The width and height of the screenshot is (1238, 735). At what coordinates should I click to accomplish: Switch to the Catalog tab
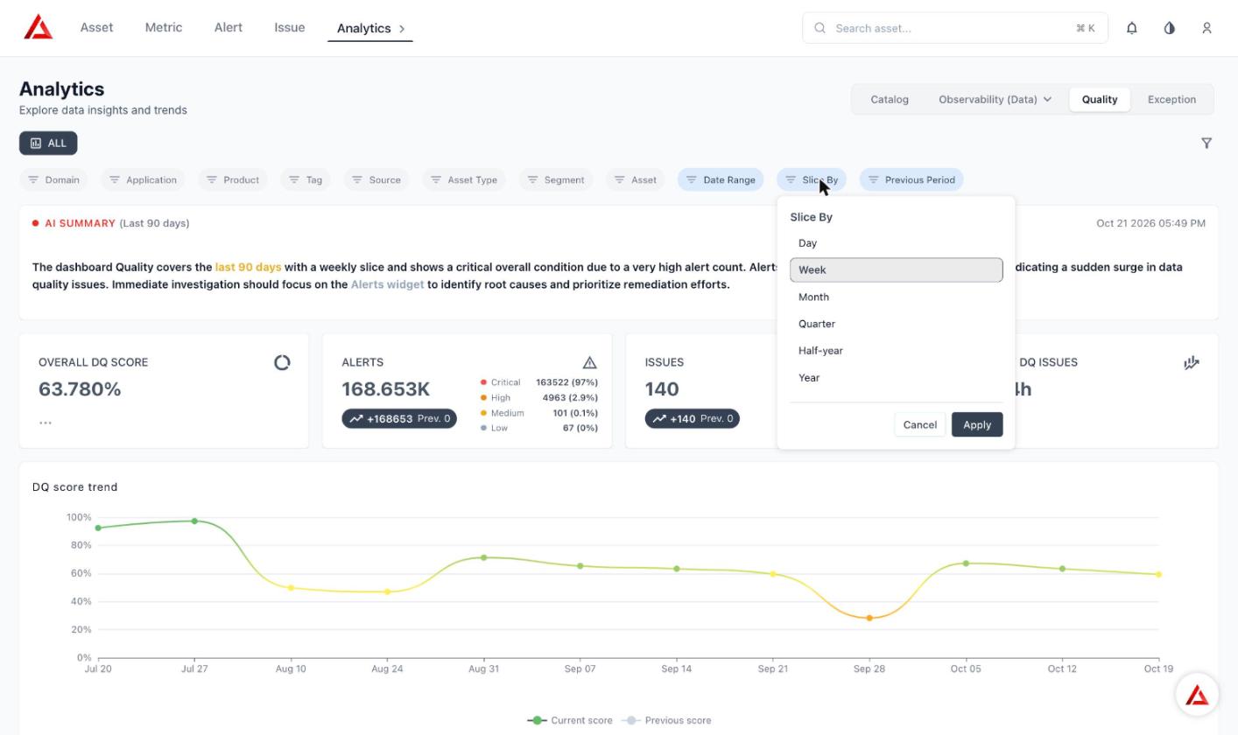coord(890,99)
